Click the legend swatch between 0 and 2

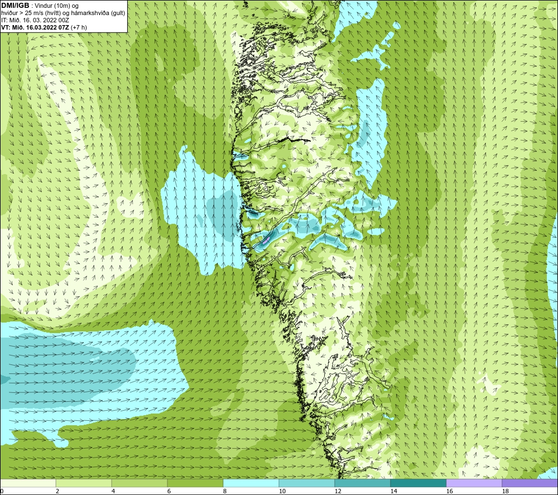pyautogui.click(x=28, y=483)
